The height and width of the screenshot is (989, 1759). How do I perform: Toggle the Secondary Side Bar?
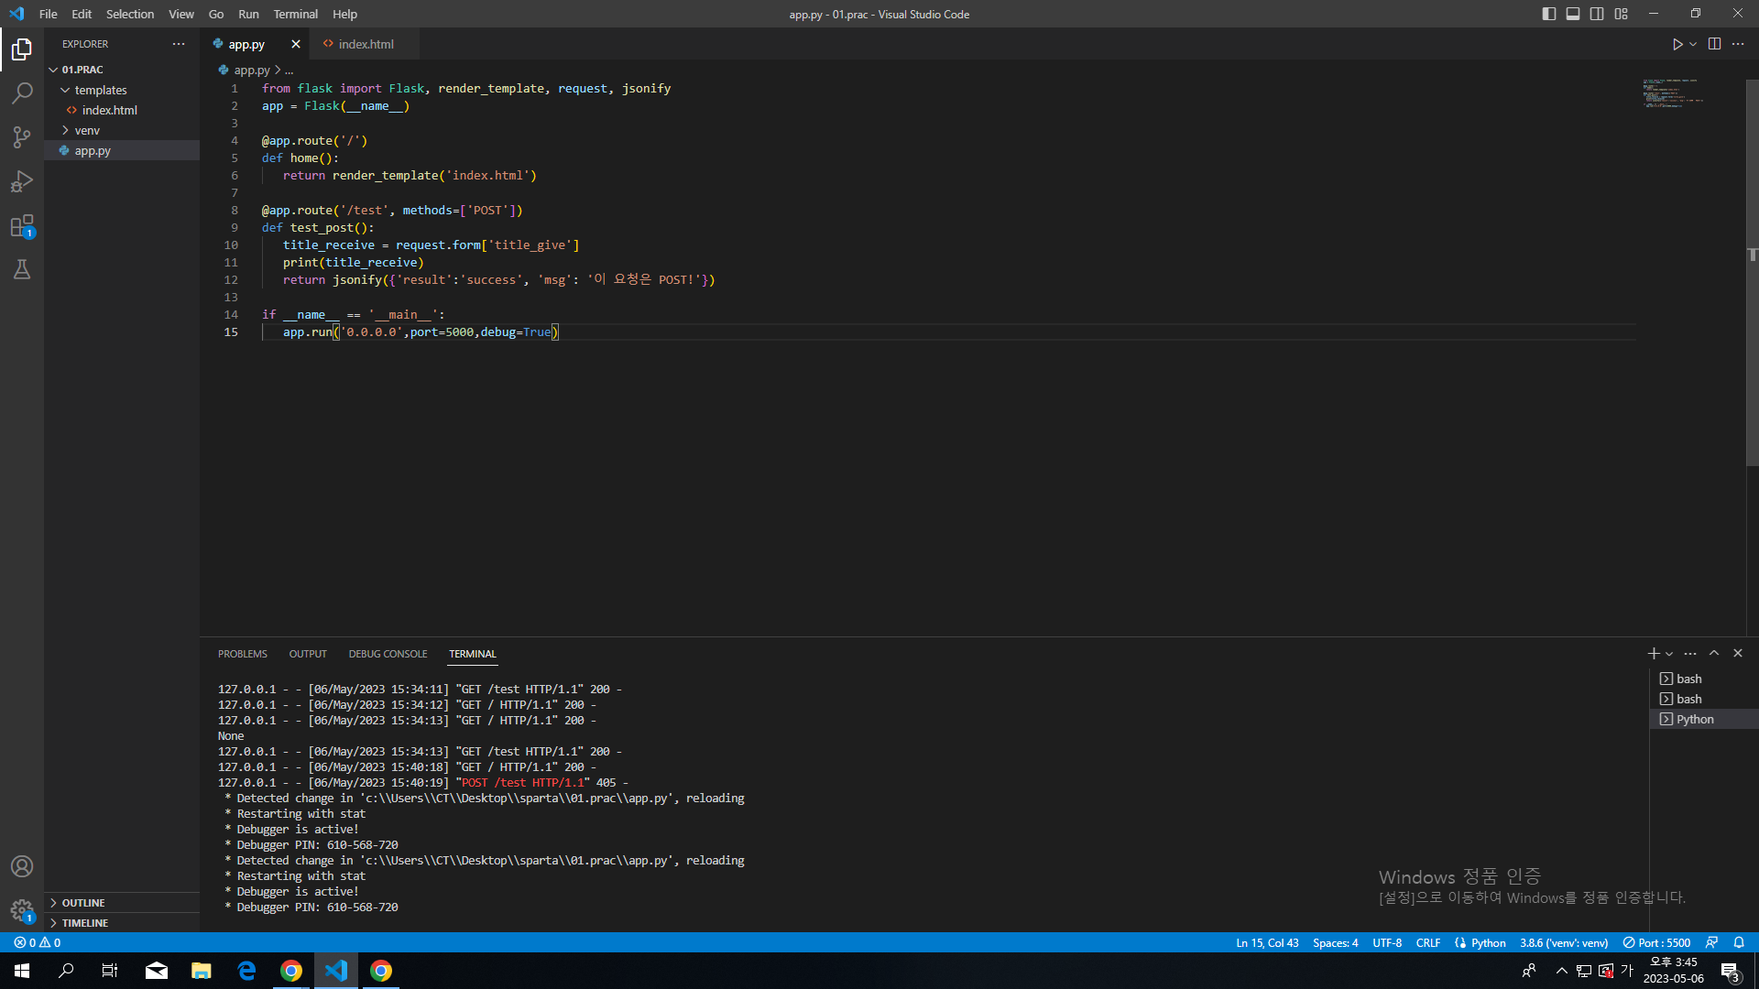coord(1597,14)
